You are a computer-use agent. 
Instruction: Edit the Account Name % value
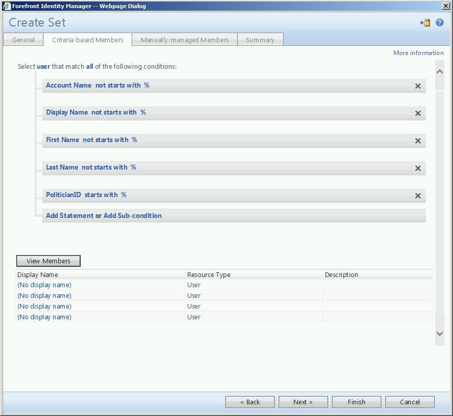point(147,86)
